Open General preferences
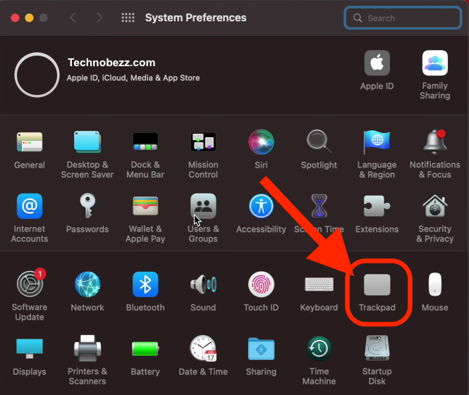 click(x=30, y=142)
